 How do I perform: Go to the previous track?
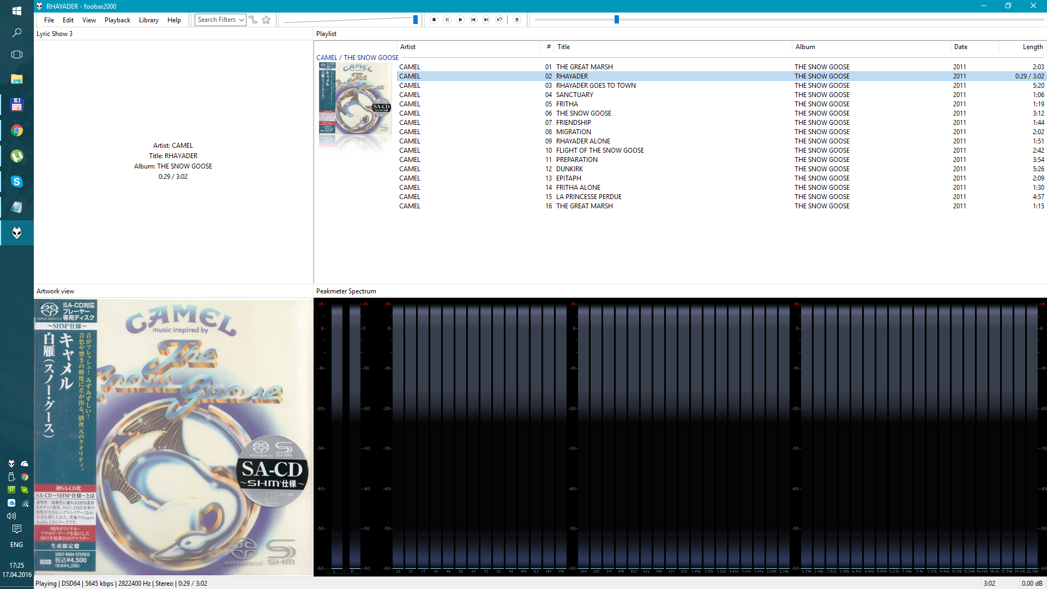473,20
